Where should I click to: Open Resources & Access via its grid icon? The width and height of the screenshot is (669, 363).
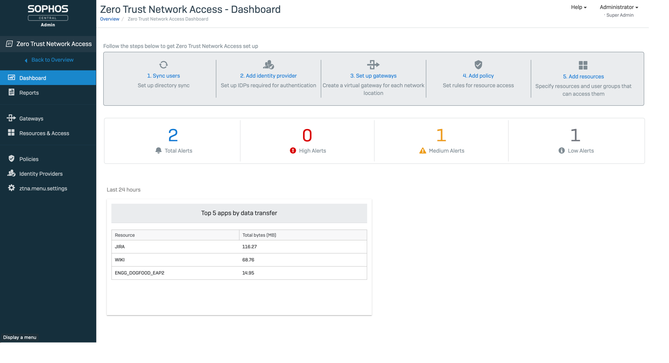11,133
